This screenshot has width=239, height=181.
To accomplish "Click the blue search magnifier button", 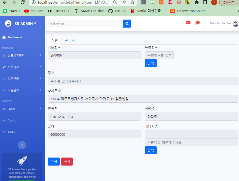I will (x=127, y=24).
